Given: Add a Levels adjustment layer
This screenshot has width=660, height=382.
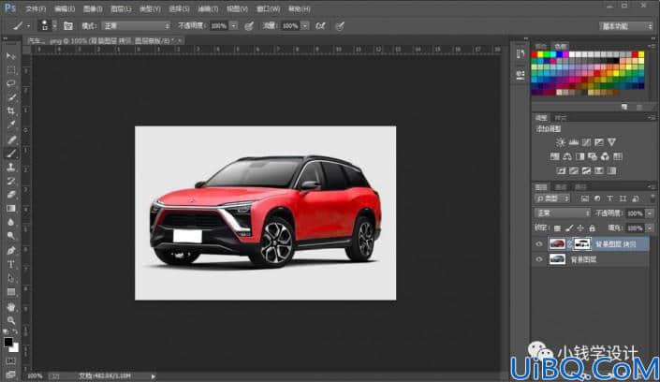Looking at the screenshot, I should pyautogui.click(x=573, y=142).
